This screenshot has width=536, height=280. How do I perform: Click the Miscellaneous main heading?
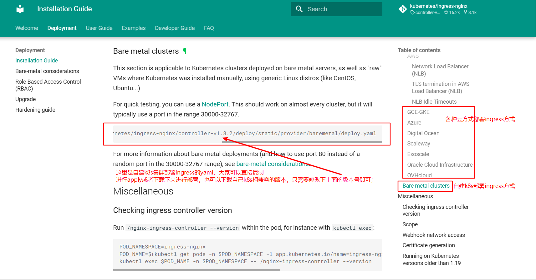coord(143,191)
